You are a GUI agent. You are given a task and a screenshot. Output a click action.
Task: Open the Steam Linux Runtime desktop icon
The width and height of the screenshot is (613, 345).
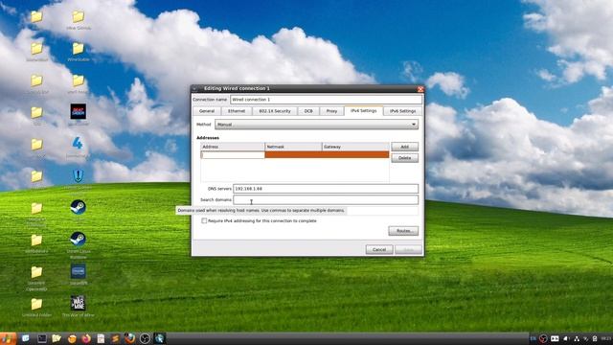click(x=79, y=239)
